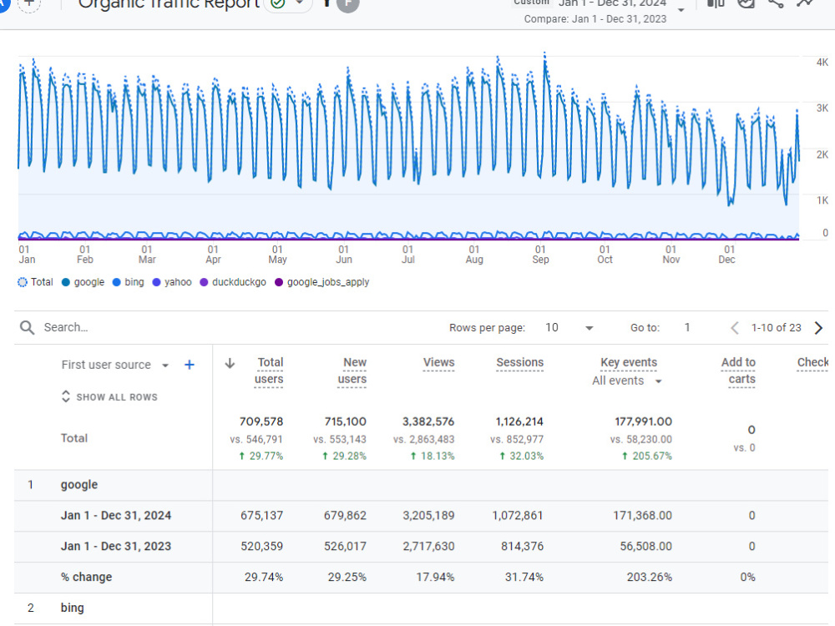This screenshot has width=835, height=626.
Task: Click the Go to page number field
Action: (687, 327)
